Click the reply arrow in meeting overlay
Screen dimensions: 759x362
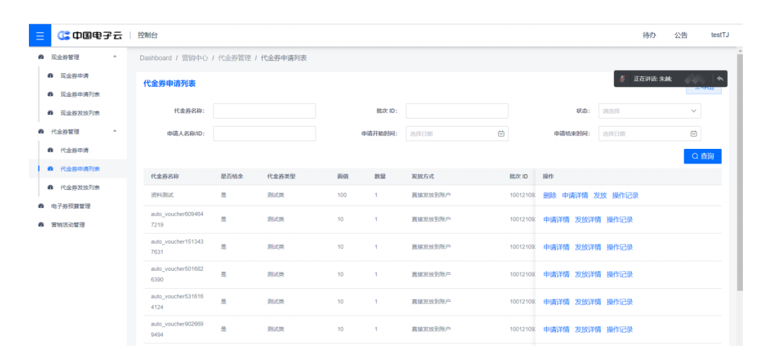720,78
